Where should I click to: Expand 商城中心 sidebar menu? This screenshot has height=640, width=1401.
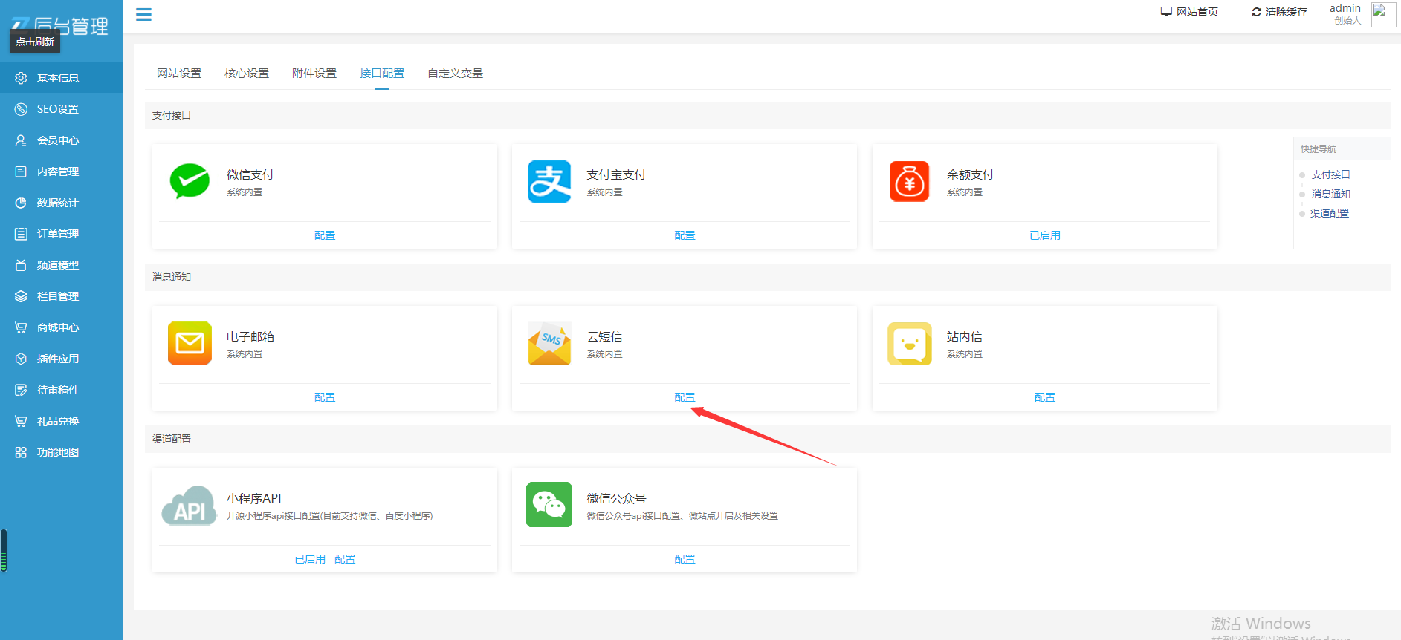coord(58,327)
